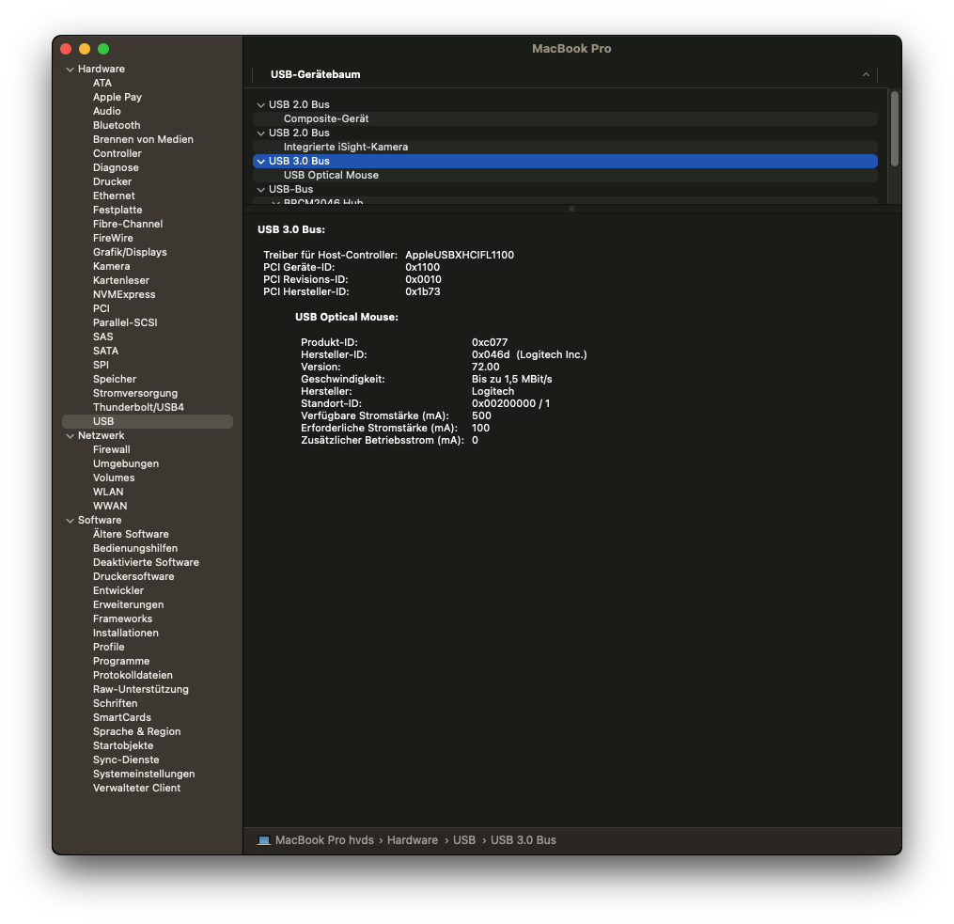This screenshot has height=924, width=954.
Task: Open Sprache & Region entry
Action: (136, 731)
